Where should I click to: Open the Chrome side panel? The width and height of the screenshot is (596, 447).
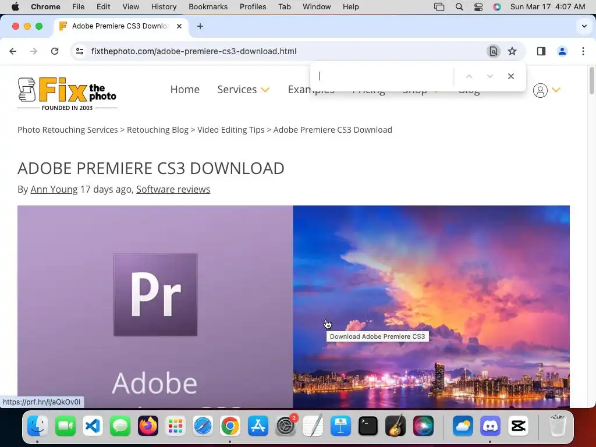tap(541, 51)
